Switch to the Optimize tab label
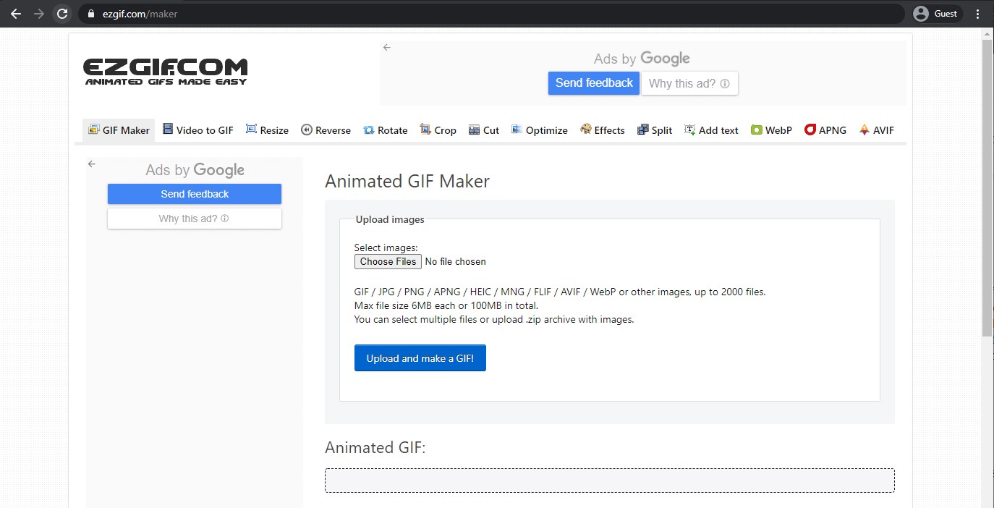Screen dimensions: 994x508 pos(546,130)
